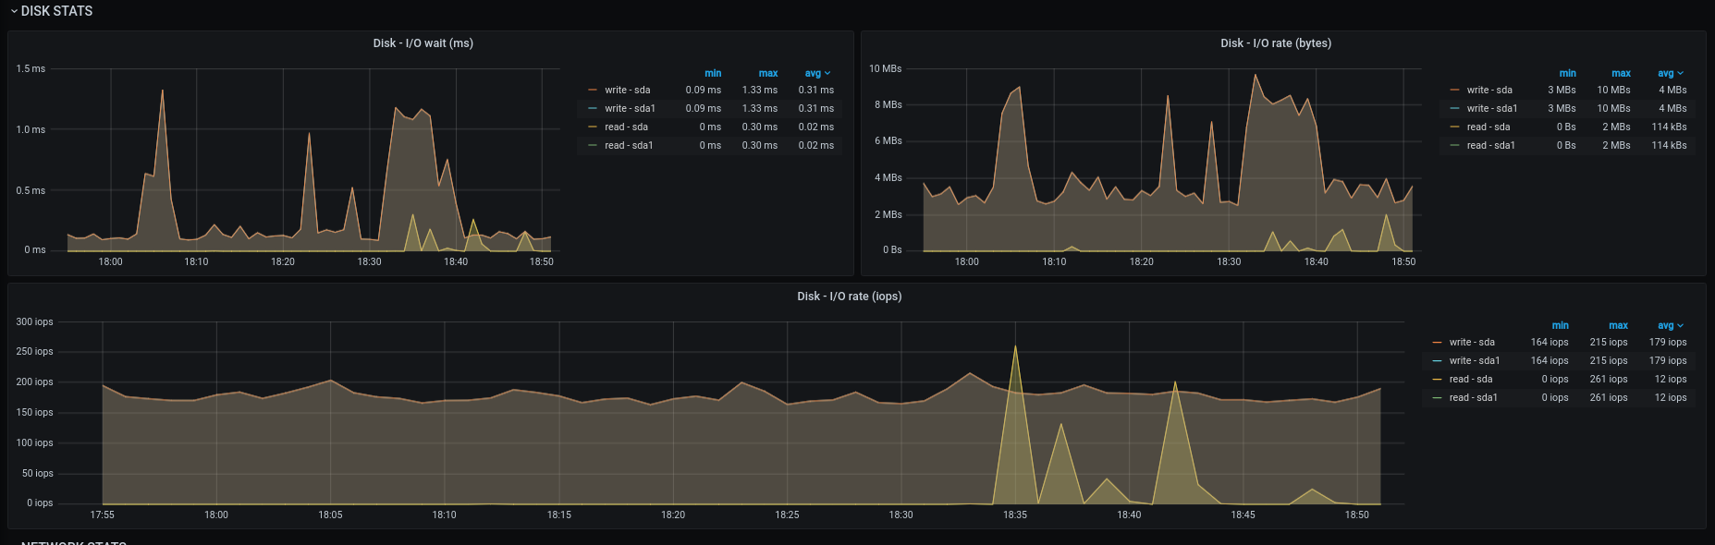Toggle read - sda1 series in I/O wait legend

629,145
